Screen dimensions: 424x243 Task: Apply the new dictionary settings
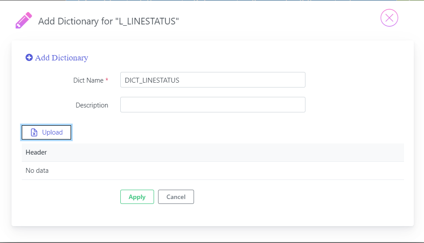[x=137, y=197]
